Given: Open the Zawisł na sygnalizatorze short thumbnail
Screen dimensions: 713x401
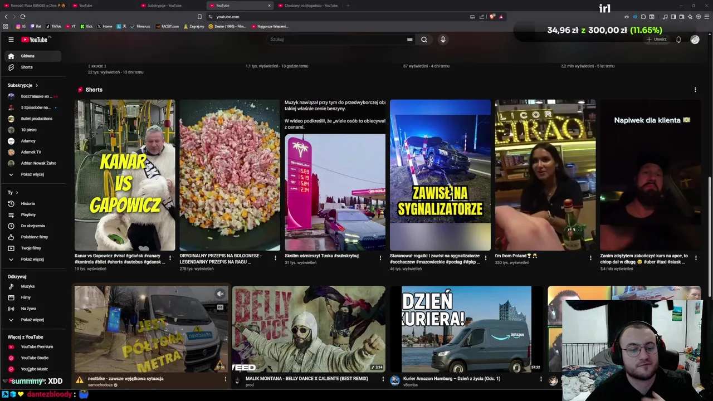Looking at the screenshot, I should 440,175.
